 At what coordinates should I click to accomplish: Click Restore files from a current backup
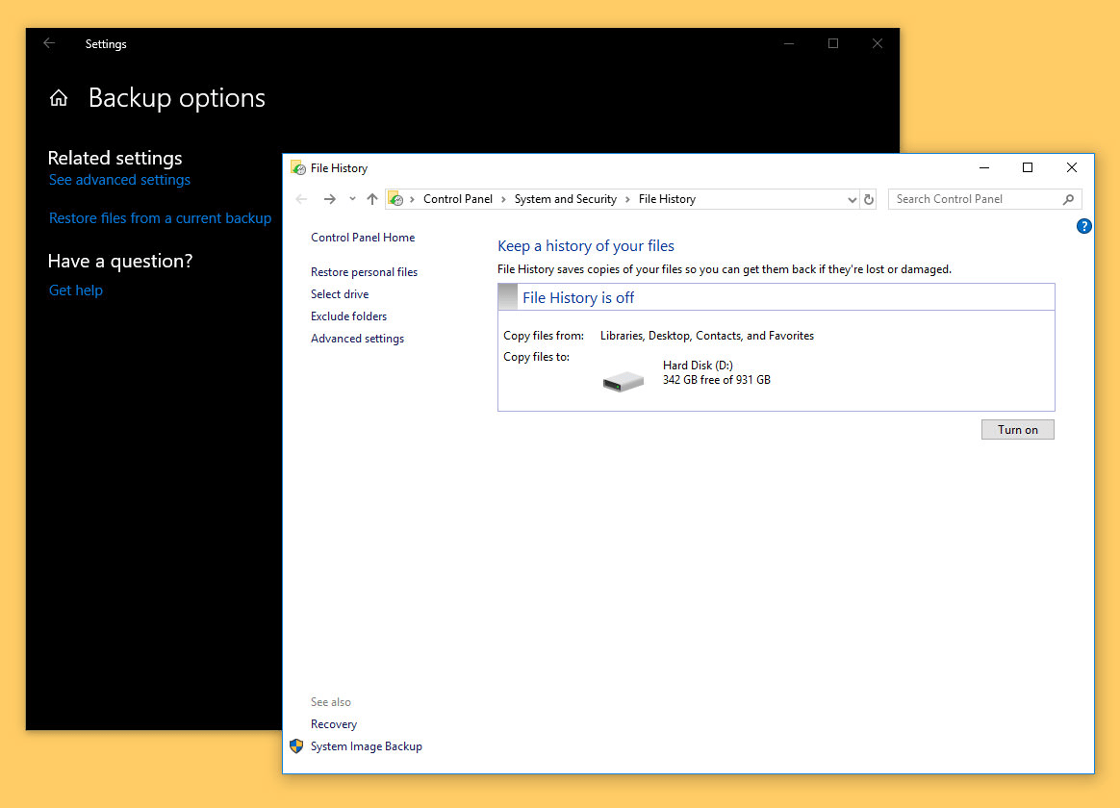pyautogui.click(x=160, y=218)
